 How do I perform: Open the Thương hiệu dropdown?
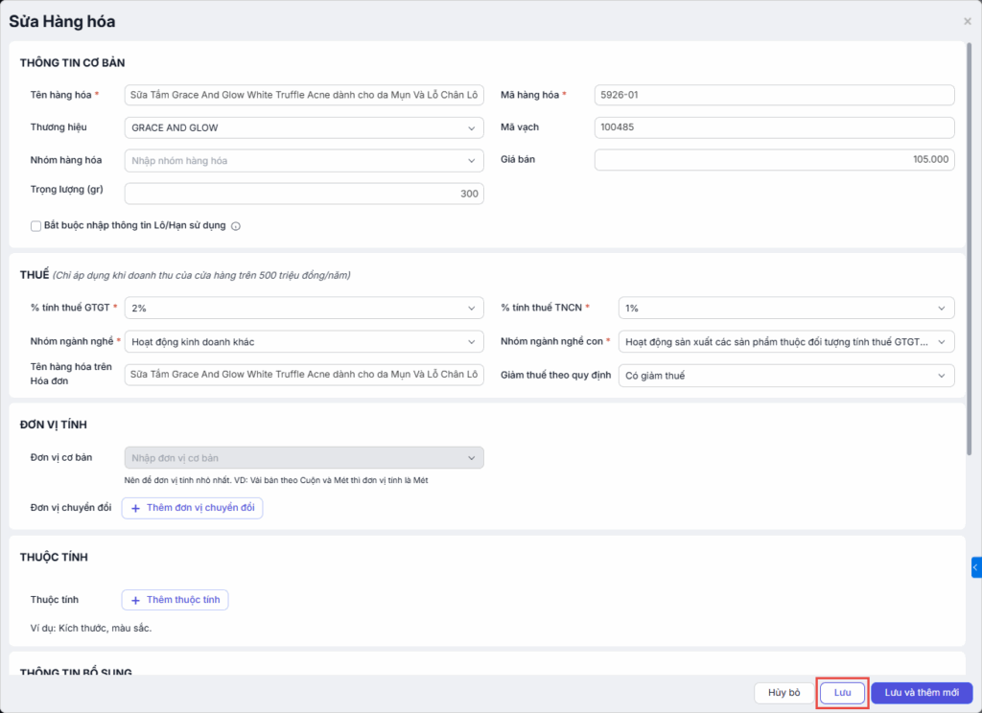[304, 127]
